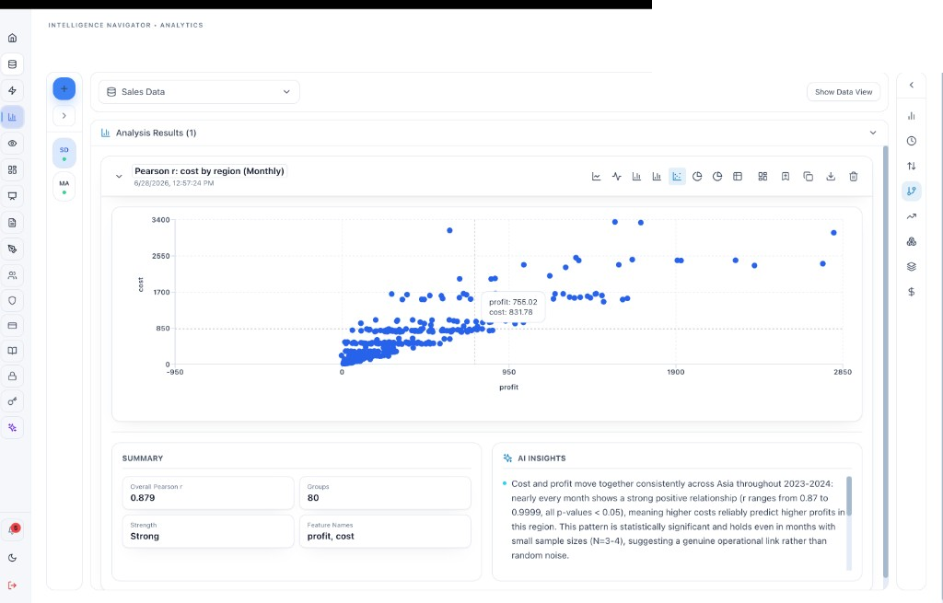Click the AI Insights scrollbar thumb
Screen dimensions: 943x603
pos(849,496)
